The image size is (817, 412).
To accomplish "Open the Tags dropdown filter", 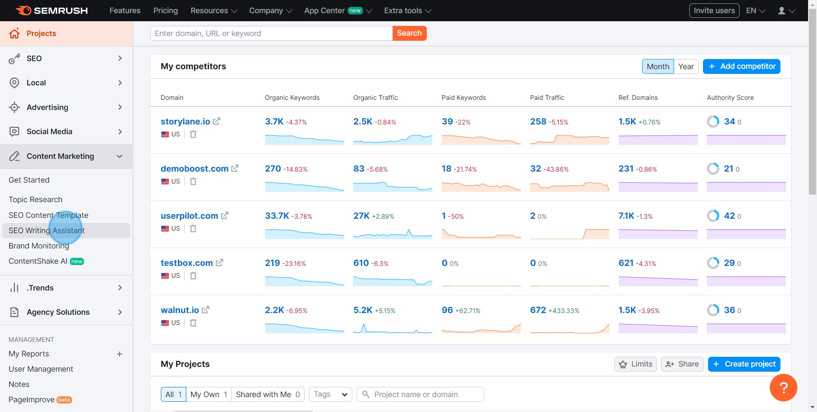I will pyautogui.click(x=331, y=395).
